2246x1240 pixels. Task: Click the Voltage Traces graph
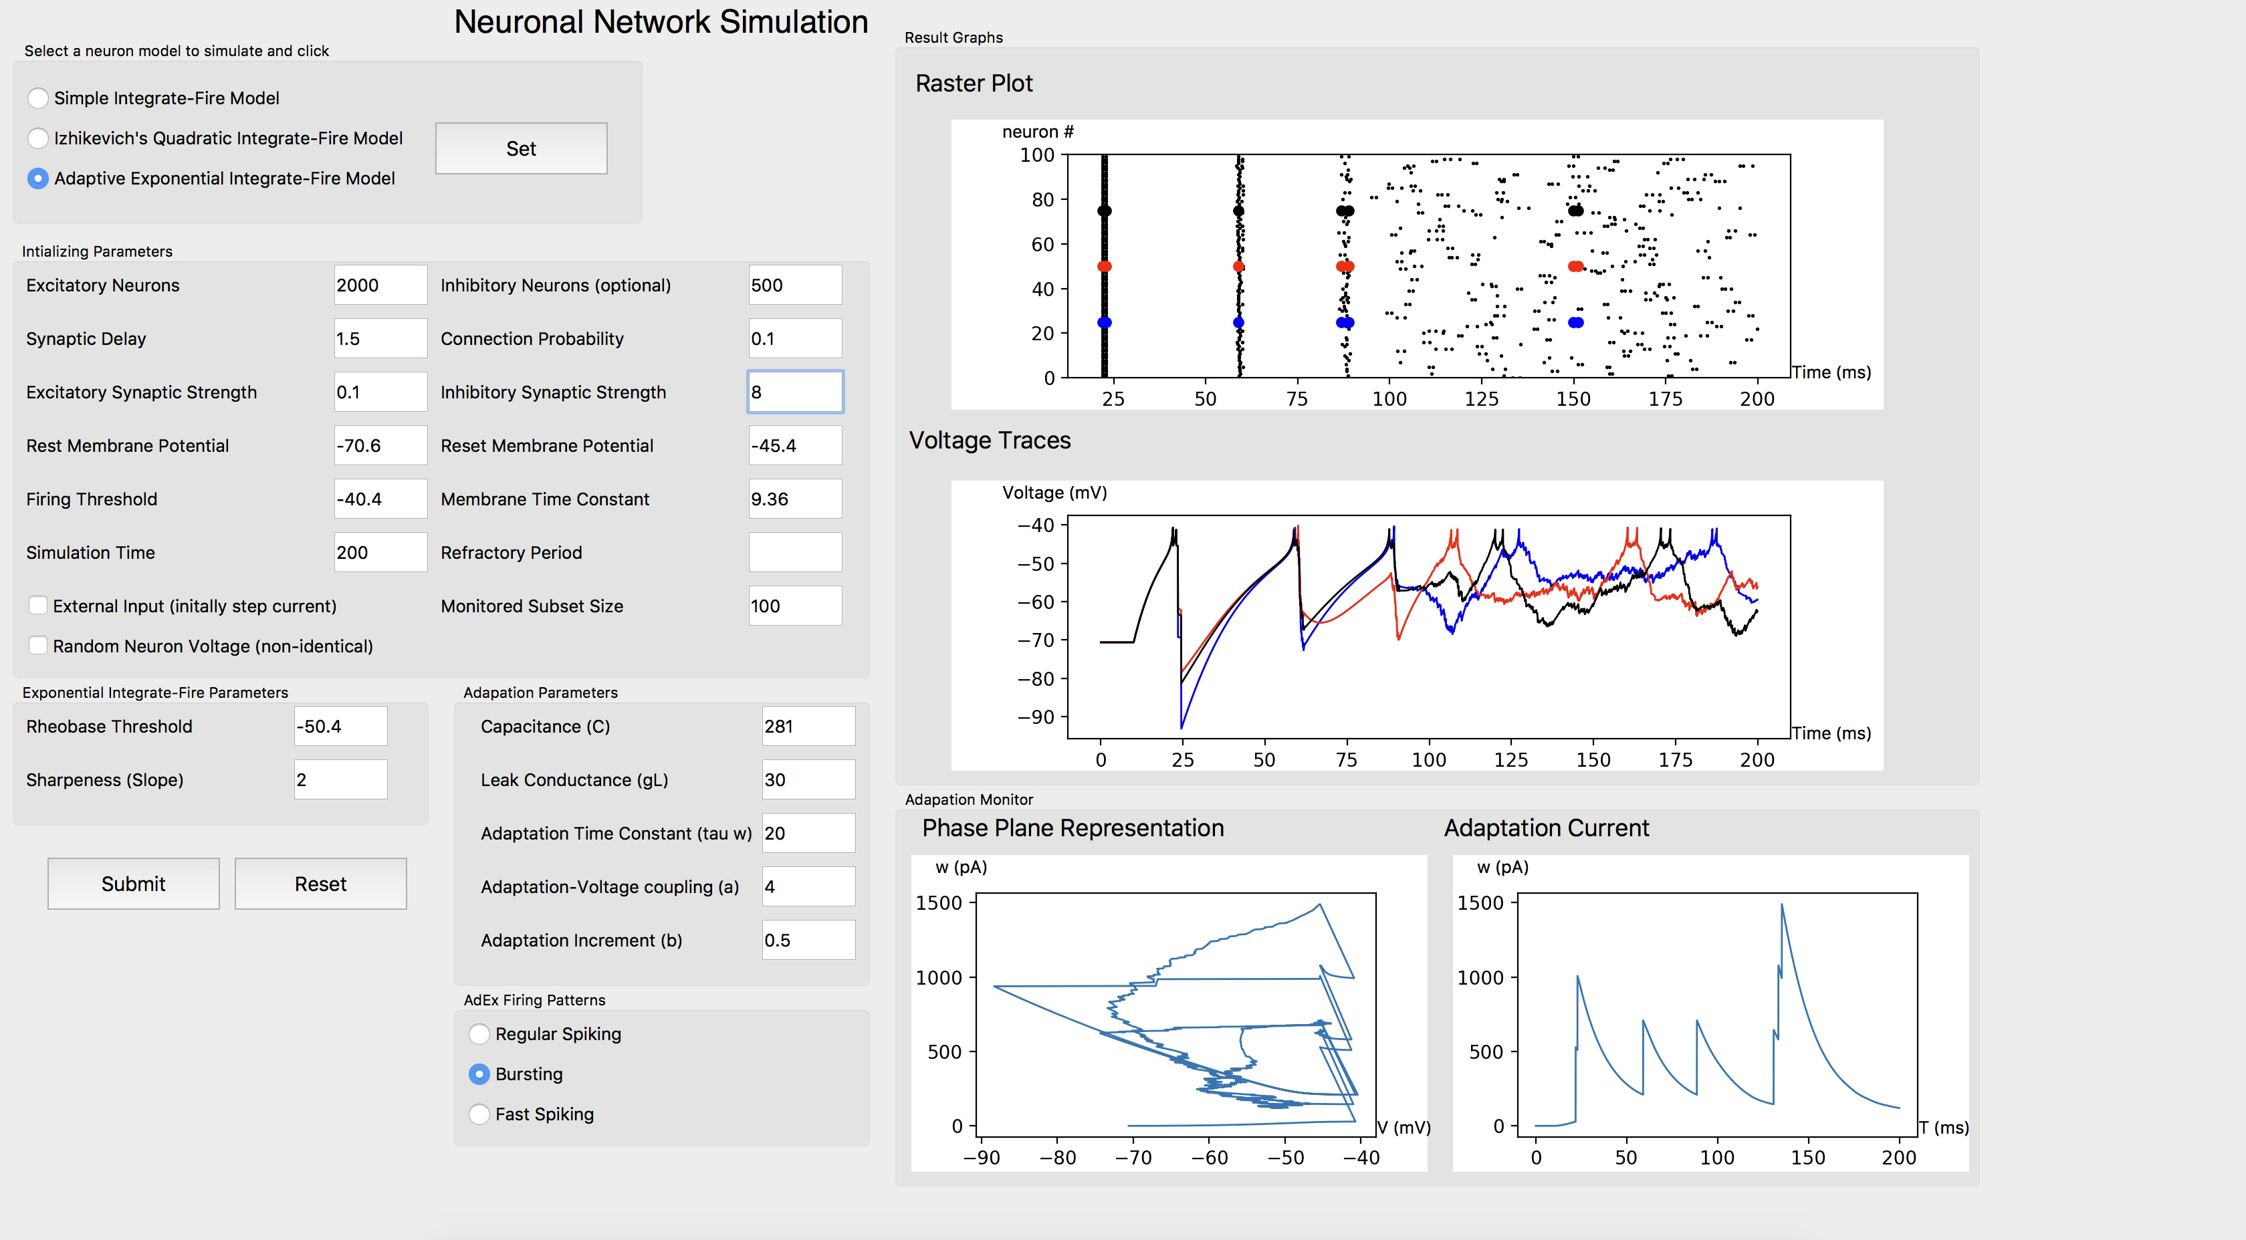(x=1417, y=626)
